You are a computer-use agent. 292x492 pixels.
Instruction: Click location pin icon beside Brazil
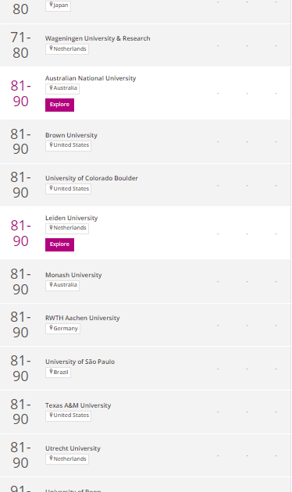[51, 372]
